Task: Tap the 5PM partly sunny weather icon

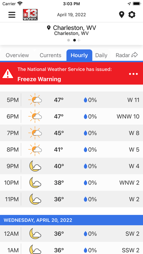Action: pyautogui.click(x=35, y=100)
